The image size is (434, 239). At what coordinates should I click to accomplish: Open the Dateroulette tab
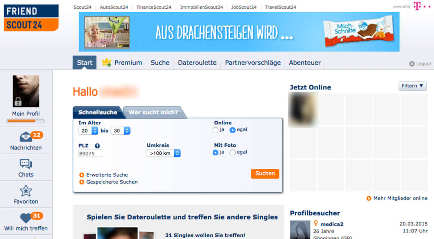point(197,62)
